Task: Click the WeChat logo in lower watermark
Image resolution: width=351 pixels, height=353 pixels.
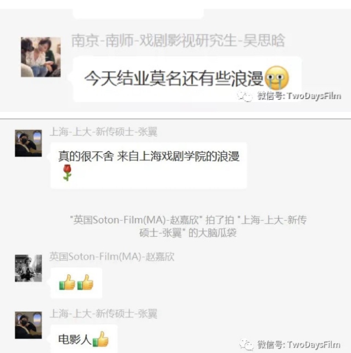Action: [246, 345]
